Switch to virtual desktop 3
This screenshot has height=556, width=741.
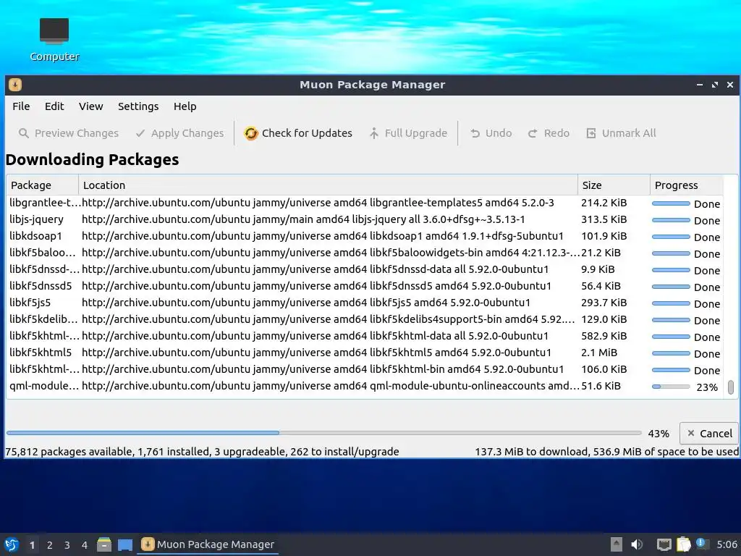coord(67,545)
